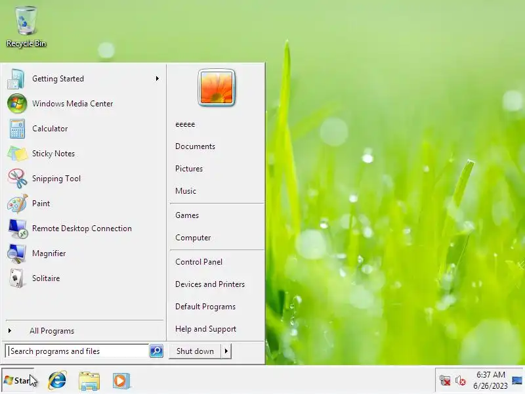Open Devices and Printers
The height and width of the screenshot is (394, 525).
(210, 284)
